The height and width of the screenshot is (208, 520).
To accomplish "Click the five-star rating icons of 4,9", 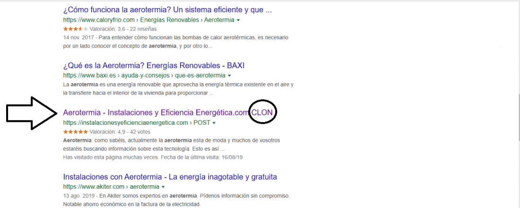I will point(75,131).
